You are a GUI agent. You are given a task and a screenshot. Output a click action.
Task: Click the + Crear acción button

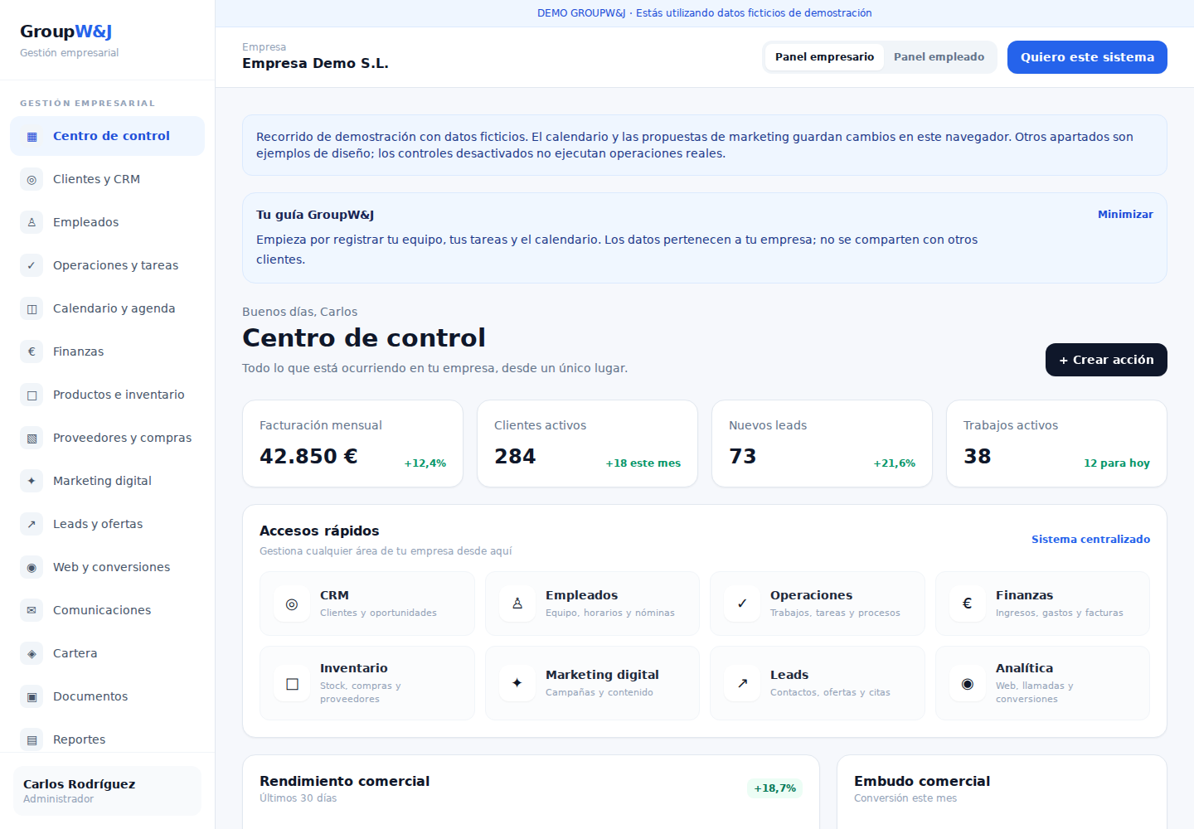[1106, 360]
